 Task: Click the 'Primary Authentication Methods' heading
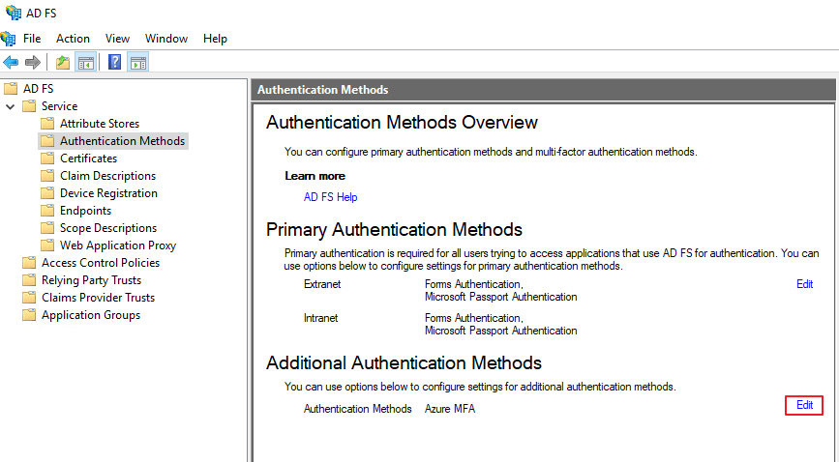[394, 230]
